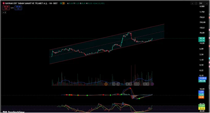The height and width of the screenshot is (113, 210).
Task: Click the 2,50 price scale value
Action: click(201, 54)
